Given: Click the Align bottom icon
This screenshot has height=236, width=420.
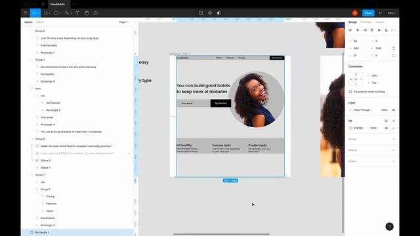Looking at the screenshot, I should click(x=387, y=30).
